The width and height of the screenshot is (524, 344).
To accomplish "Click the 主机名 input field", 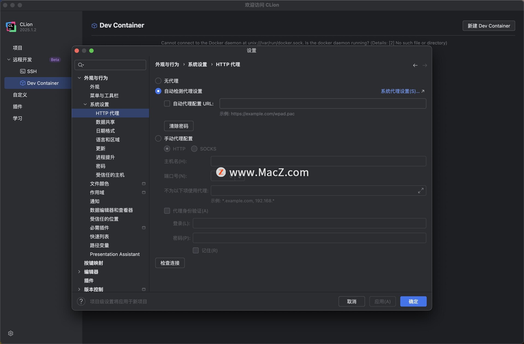I will coord(318,161).
